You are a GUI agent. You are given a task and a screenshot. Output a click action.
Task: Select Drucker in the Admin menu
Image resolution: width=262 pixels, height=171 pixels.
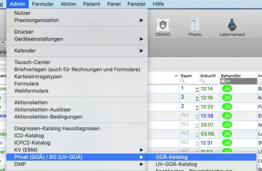pyautogui.click(x=77, y=32)
